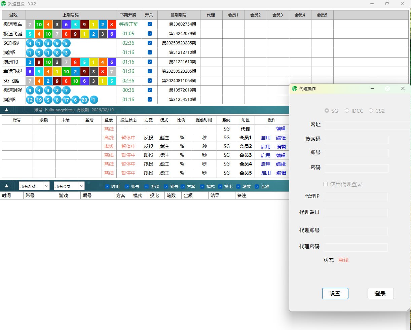
Task: Click the 网址 input field
Action: click(367, 125)
